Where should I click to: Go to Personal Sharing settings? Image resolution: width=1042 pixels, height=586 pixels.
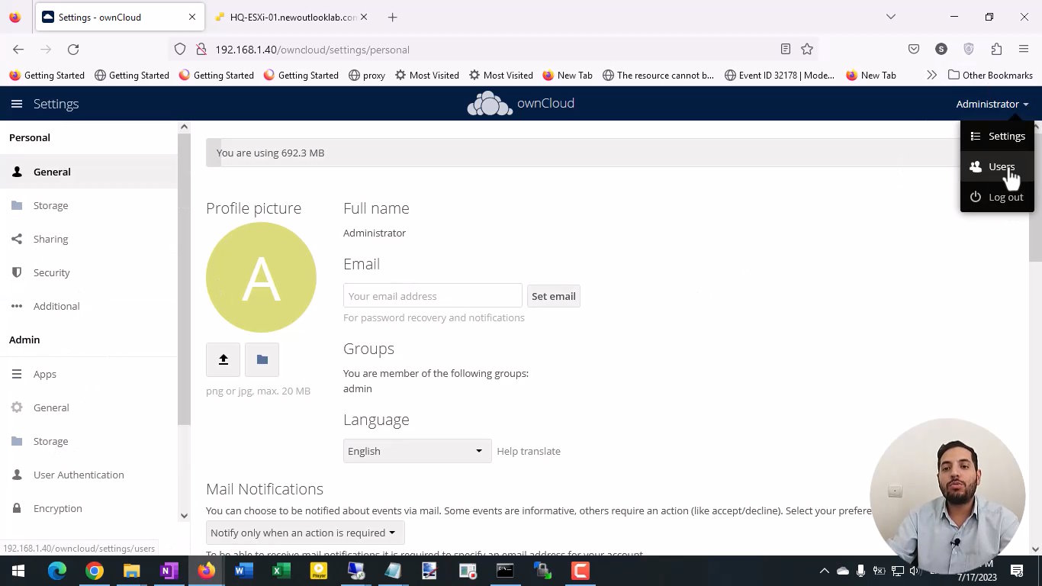tap(88, 239)
